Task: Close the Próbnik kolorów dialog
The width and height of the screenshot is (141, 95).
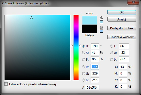Action: click(133, 2)
